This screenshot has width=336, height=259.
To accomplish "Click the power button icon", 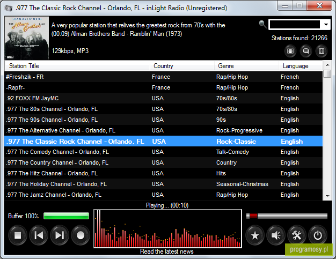I will point(318,235).
